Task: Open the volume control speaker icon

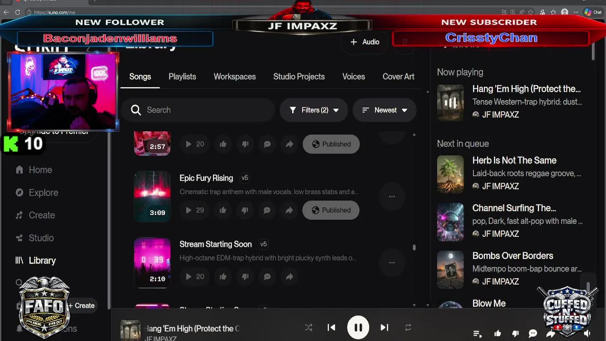Action: pos(587,334)
